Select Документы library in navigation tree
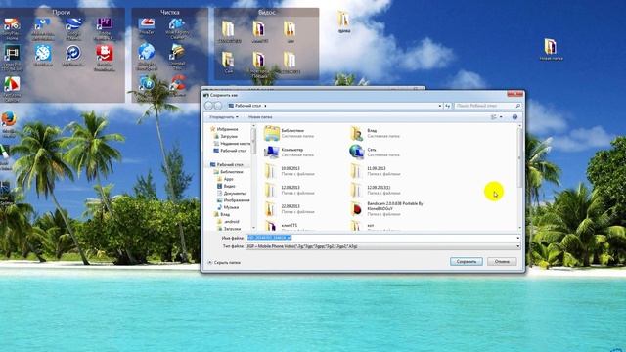Image resolution: width=626 pixels, height=352 pixels. [232, 194]
